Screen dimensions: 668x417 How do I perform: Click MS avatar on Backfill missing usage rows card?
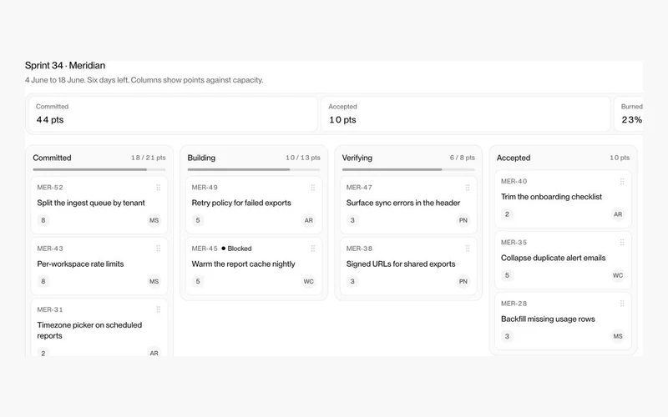tap(618, 336)
